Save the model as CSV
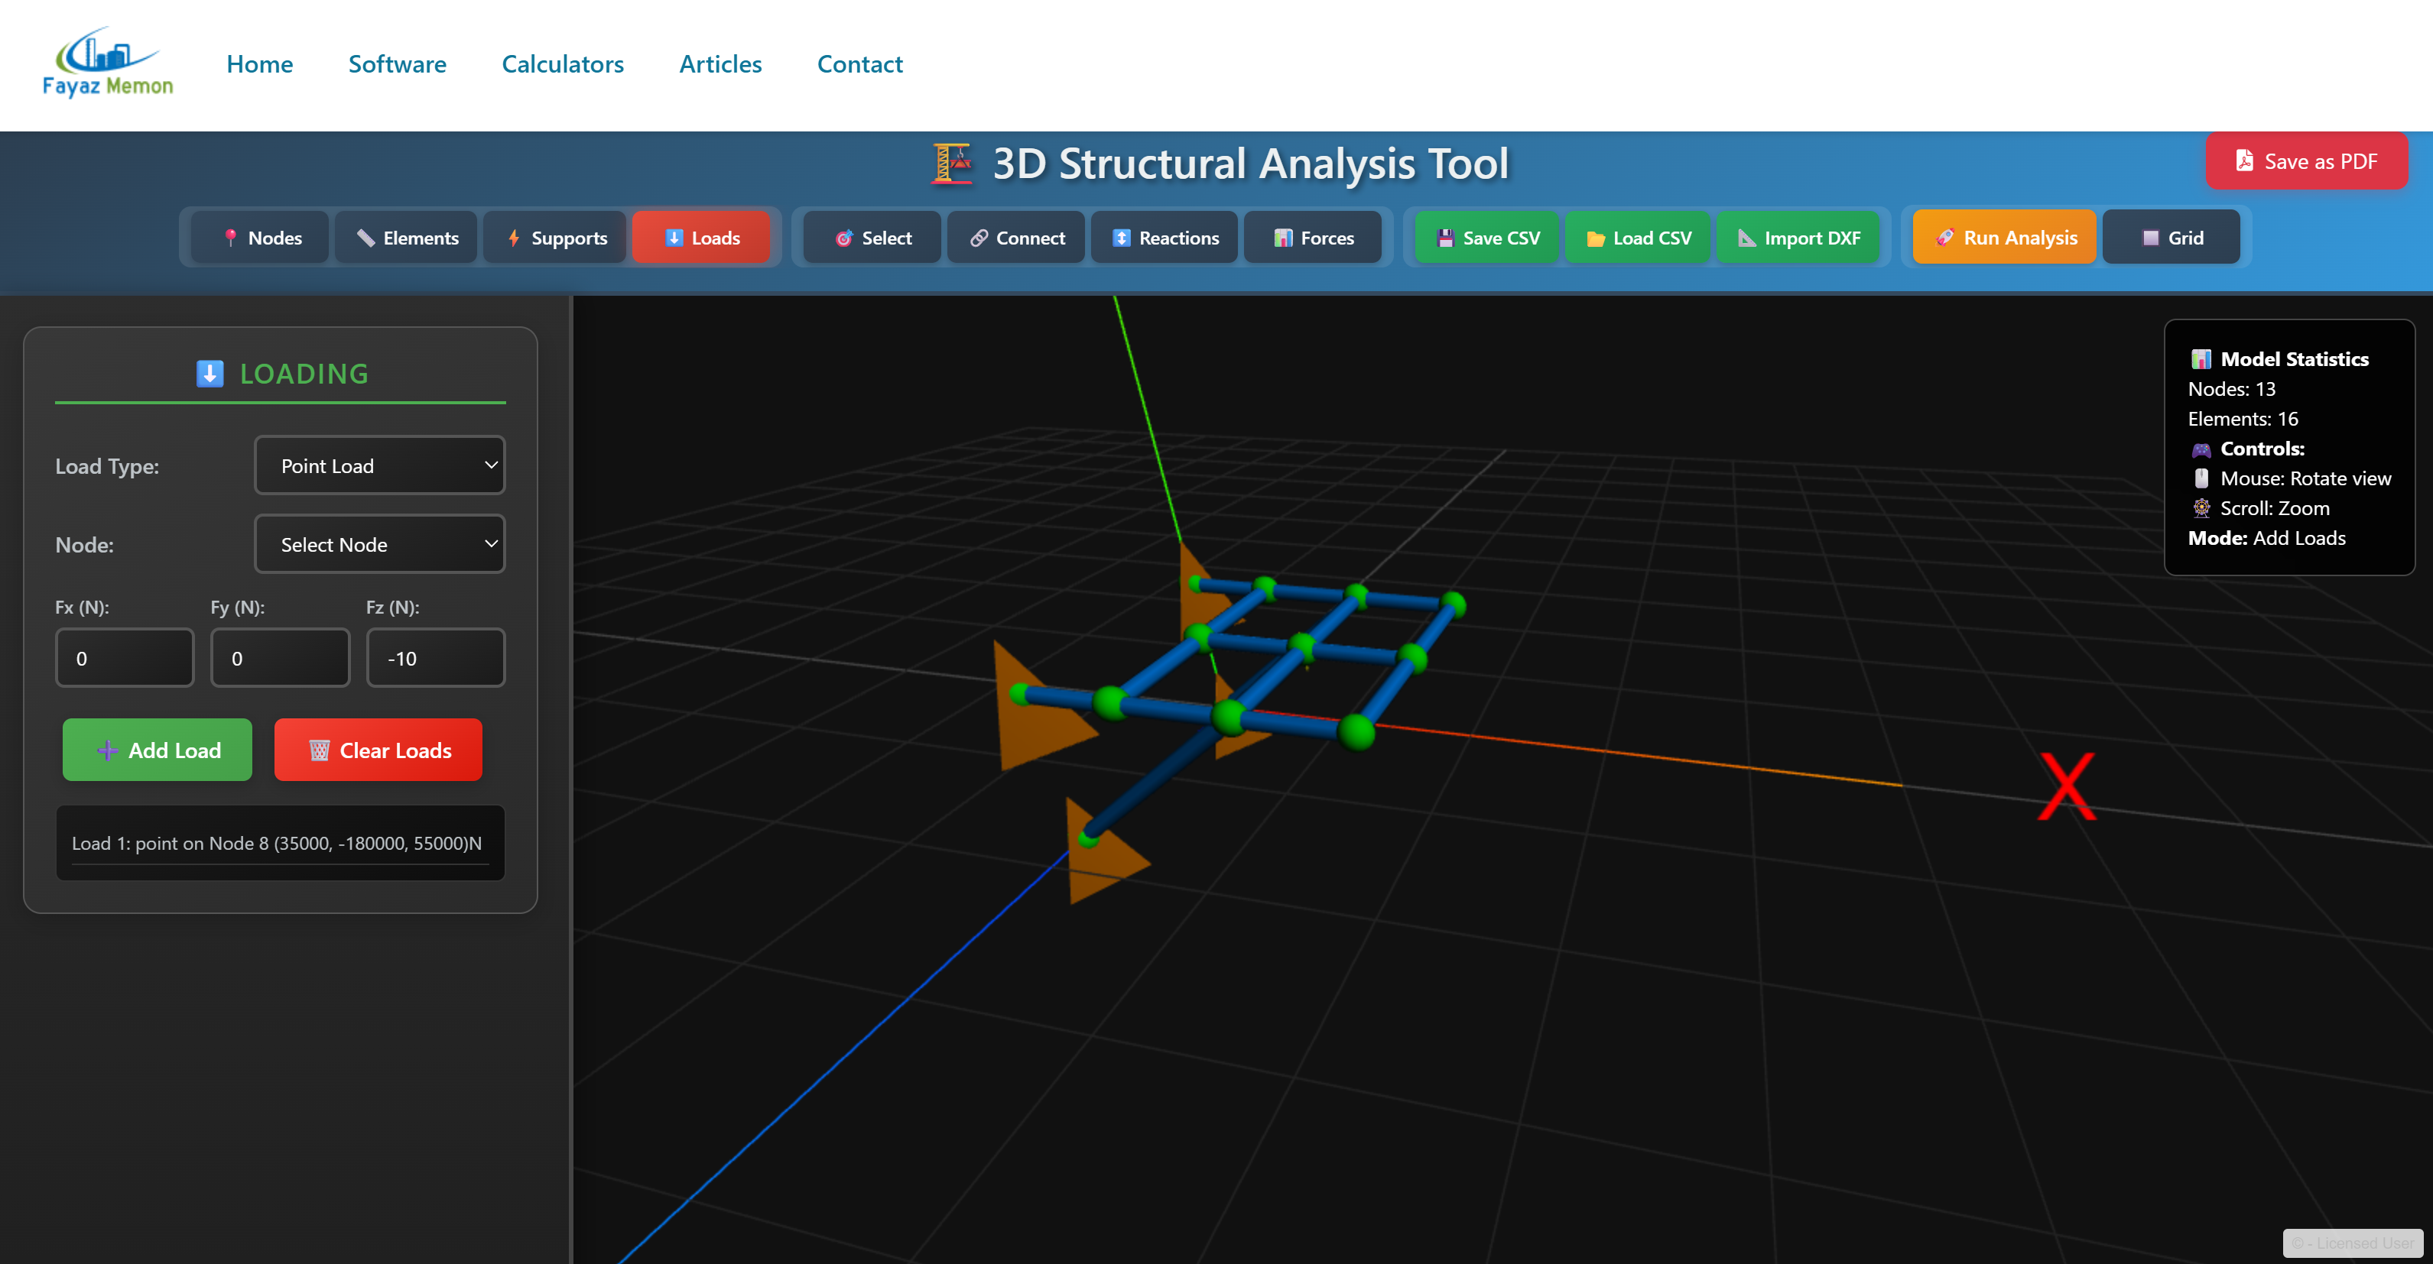 [1486, 237]
